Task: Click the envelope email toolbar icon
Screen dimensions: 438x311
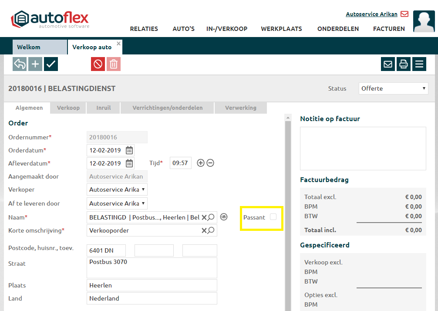Action: click(x=388, y=64)
